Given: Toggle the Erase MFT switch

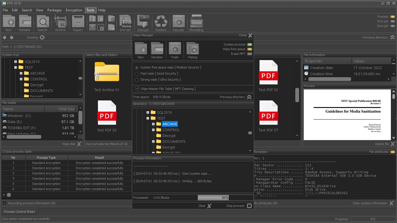Looking at the screenshot, I should click(249, 54).
